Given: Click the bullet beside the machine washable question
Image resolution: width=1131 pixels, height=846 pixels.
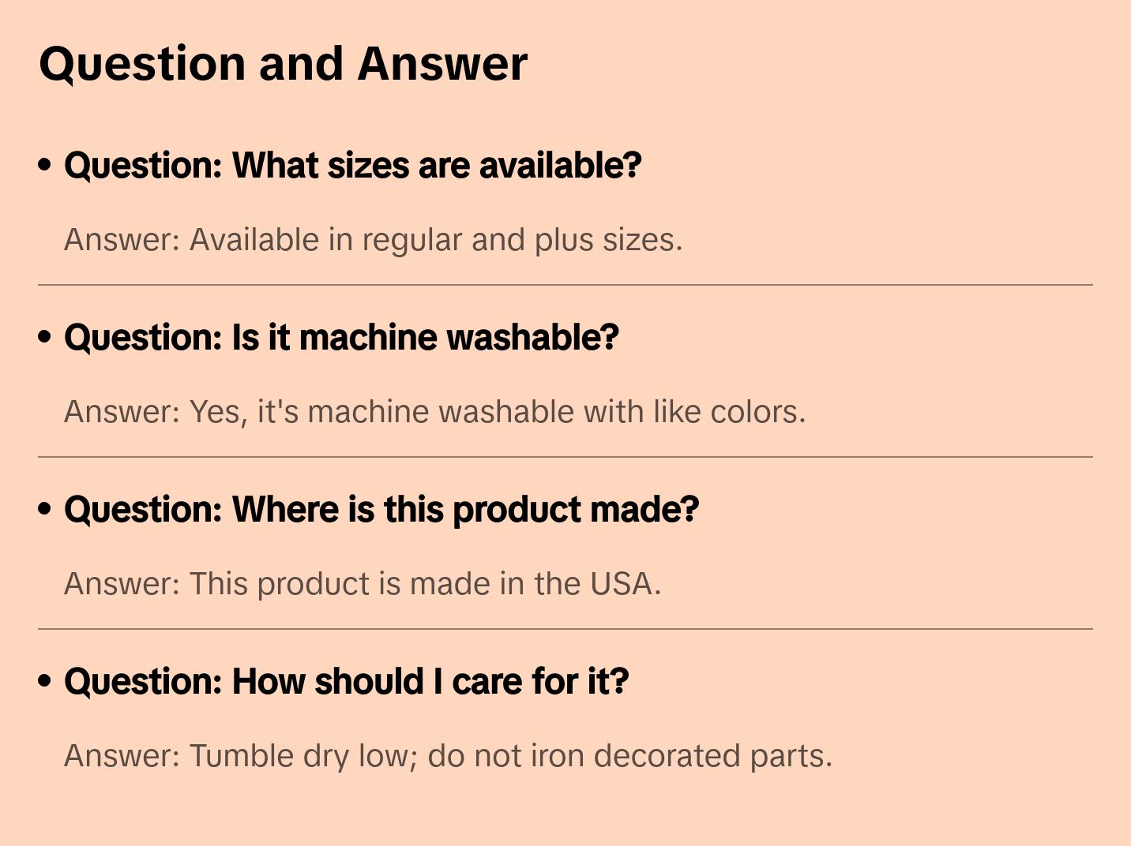Looking at the screenshot, I should (x=45, y=338).
